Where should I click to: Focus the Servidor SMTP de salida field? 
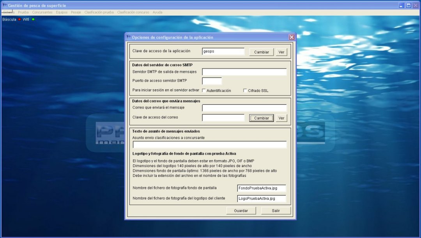[x=244, y=72]
